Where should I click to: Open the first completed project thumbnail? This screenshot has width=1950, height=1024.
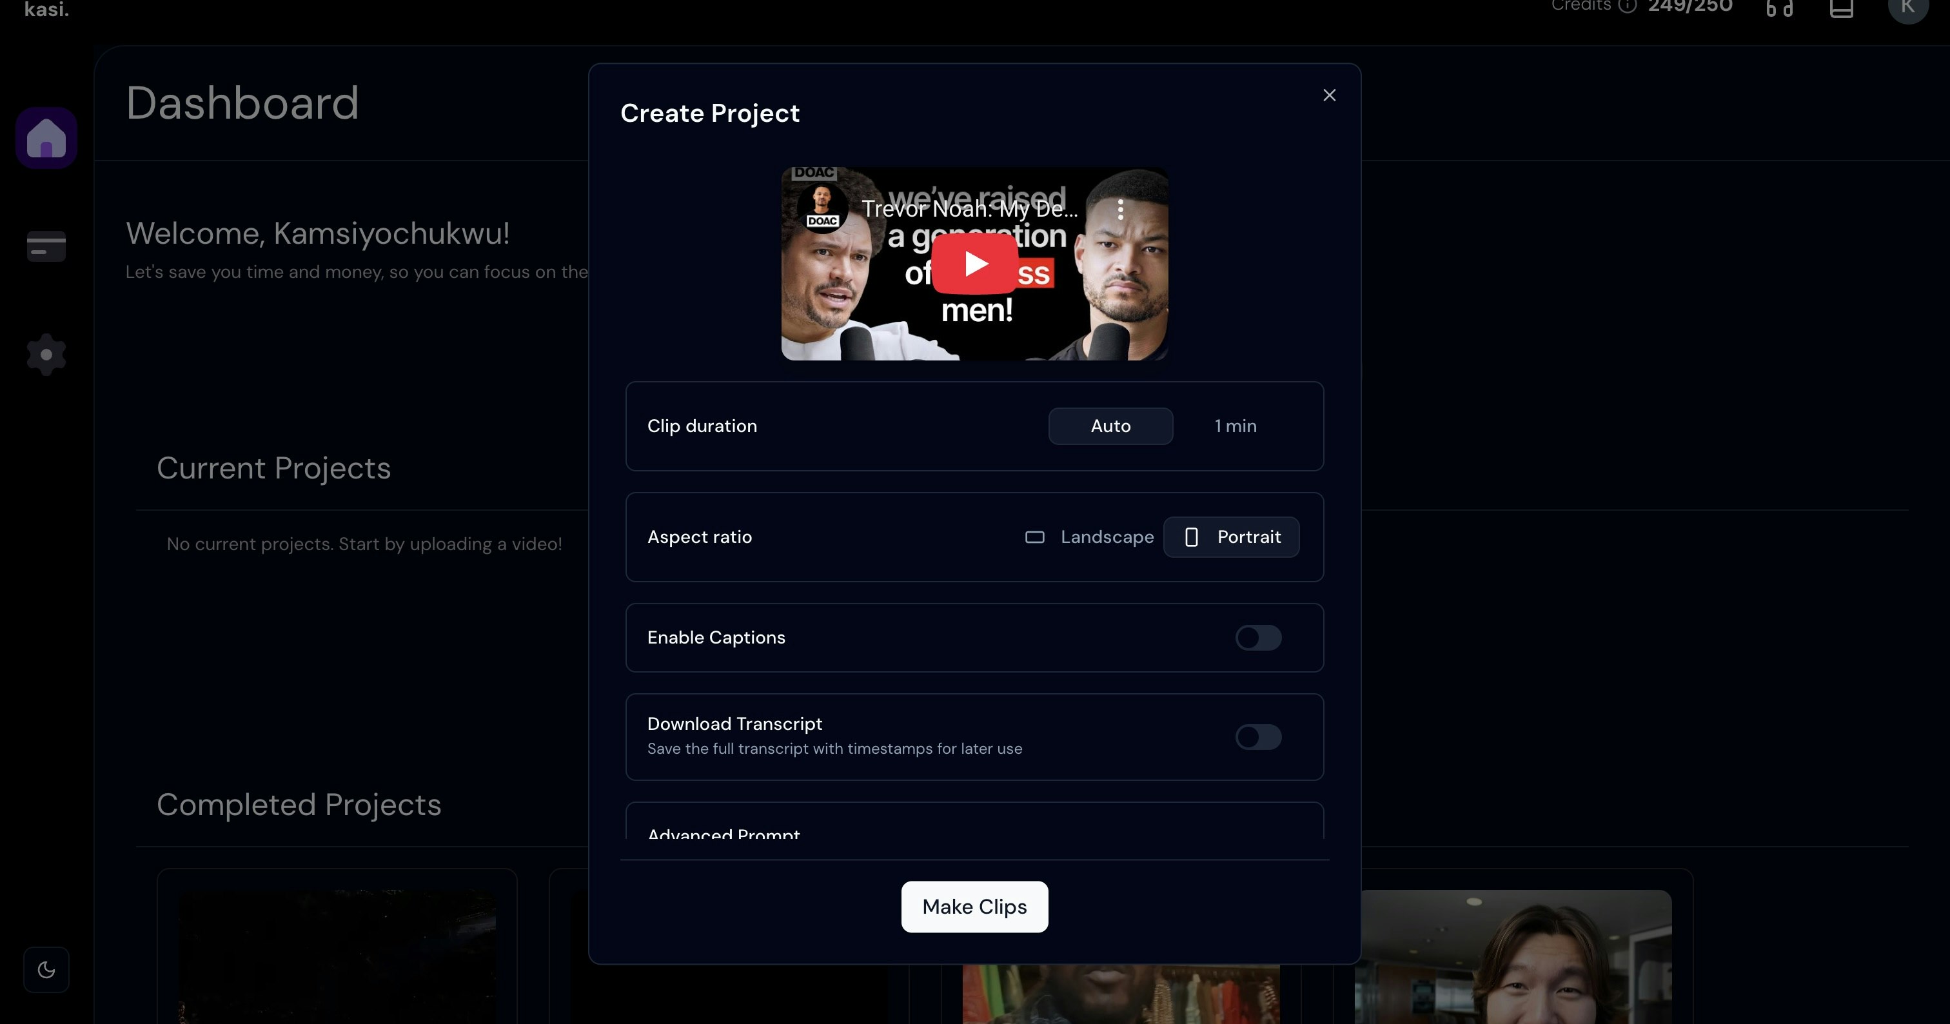(x=337, y=957)
